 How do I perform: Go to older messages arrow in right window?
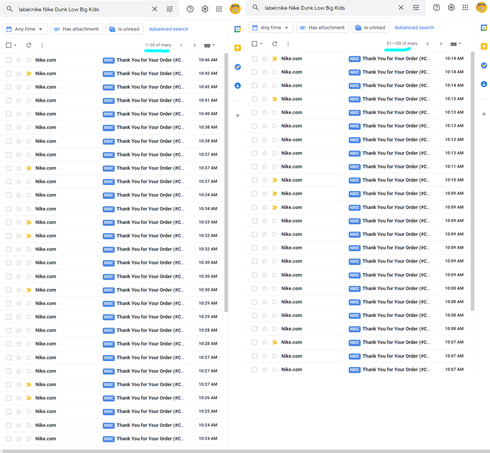(441, 43)
